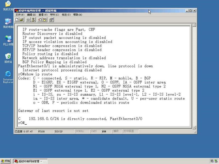
Task: Select the Internet Explorer desktop icon
Action: (x=8, y=77)
